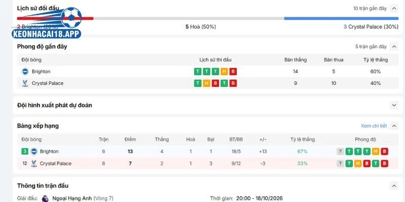Viewport: 405px width, 202px height.
Task: Click the Crystal Palace crest in standings table
Action: coord(34,163)
